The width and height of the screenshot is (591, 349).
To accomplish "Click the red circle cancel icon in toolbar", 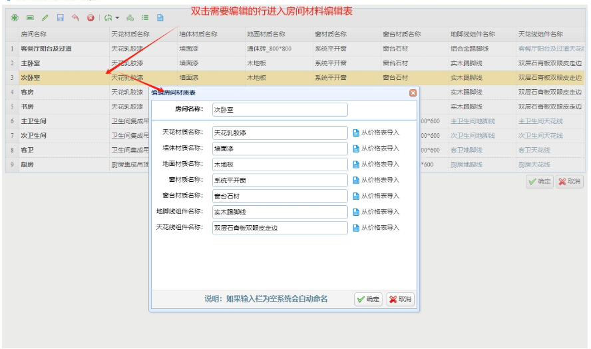I will (90, 17).
